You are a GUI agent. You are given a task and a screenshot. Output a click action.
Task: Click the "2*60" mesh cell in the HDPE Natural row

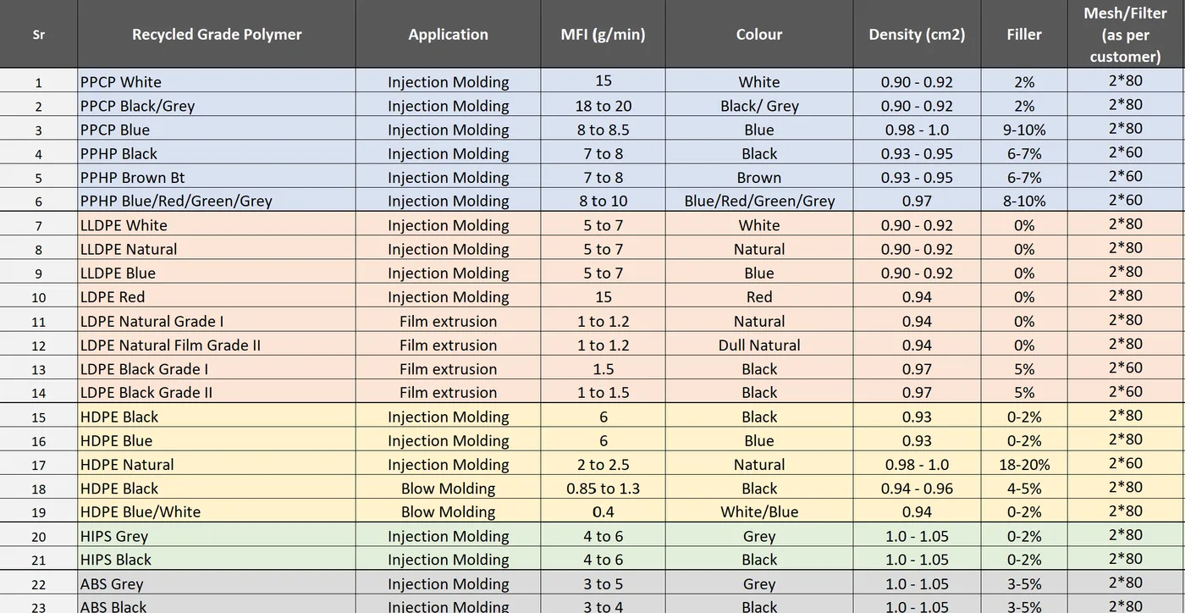[x=1126, y=463]
